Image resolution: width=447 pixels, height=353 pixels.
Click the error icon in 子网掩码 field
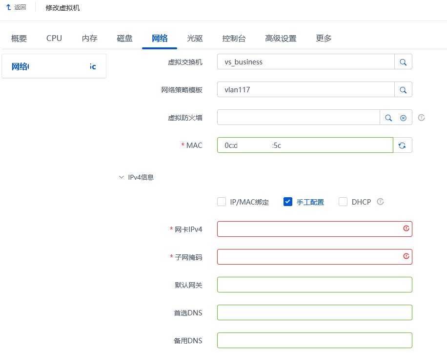click(406, 256)
